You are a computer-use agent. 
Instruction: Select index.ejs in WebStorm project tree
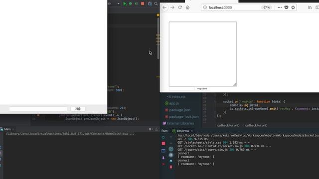176,97
